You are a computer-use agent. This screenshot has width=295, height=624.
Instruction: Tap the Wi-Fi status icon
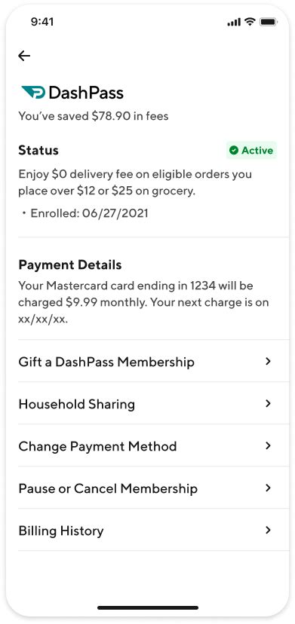pyautogui.click(x=250, y=22)
